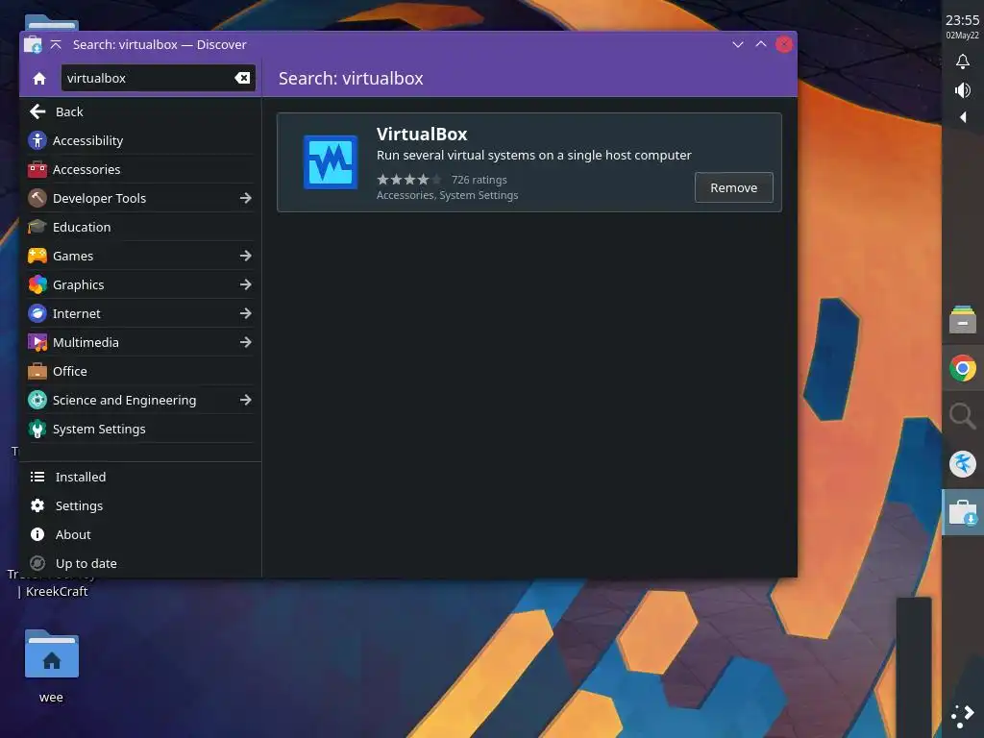The image size is (984, 738).
Task: Select the Accessories toolbox icon
Action: 37,169
